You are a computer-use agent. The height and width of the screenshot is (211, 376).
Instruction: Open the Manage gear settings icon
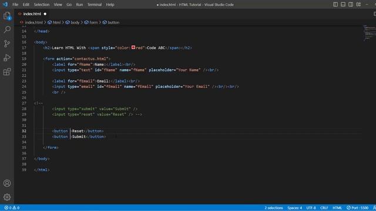pyautogui.click(x=7, y=197)
